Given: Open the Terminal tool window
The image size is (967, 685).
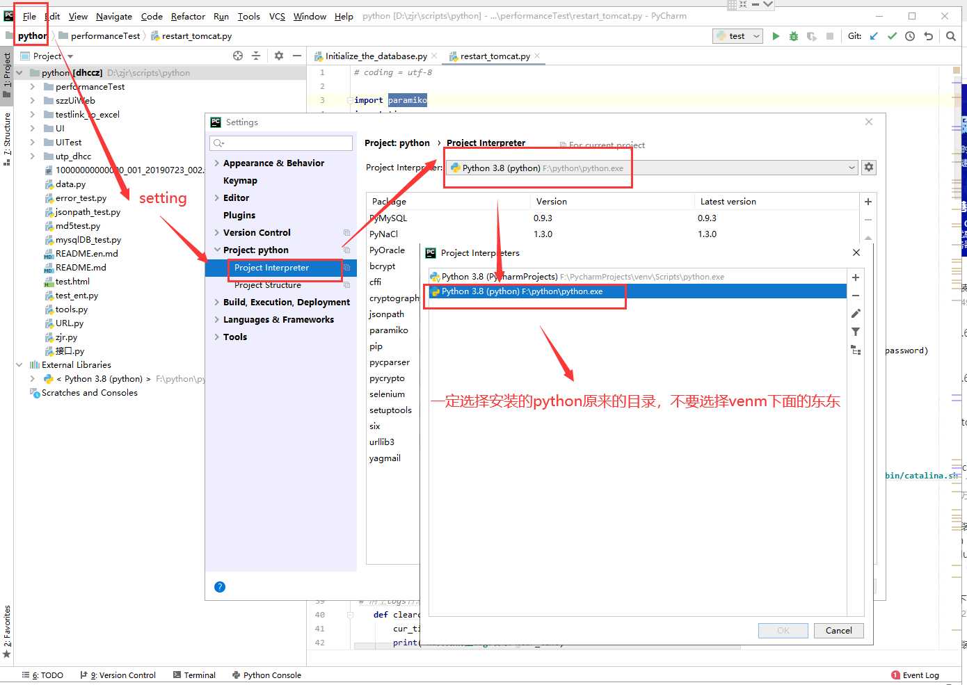Looking at the screenshot, I should click(x=194, y=675).
